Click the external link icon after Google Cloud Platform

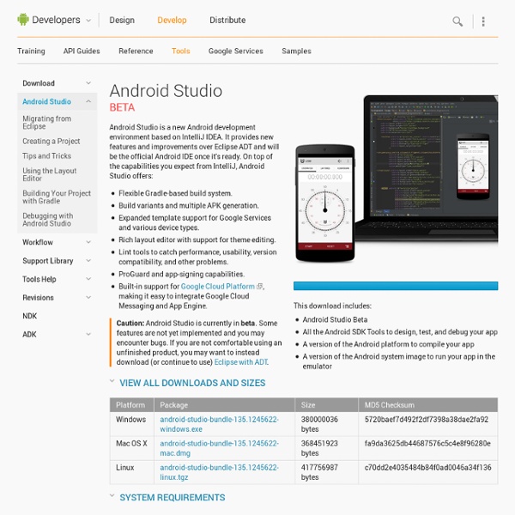coord(259,287)
